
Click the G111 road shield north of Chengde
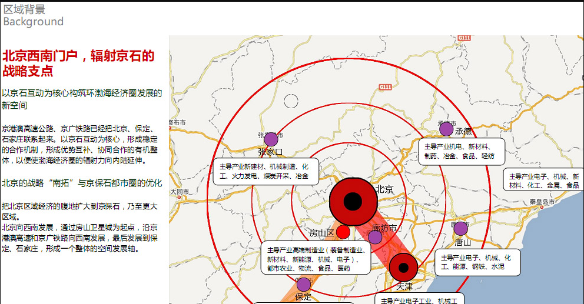[x=464, y=38]
